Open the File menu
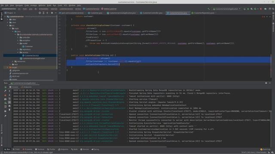 tap(2, 6)
